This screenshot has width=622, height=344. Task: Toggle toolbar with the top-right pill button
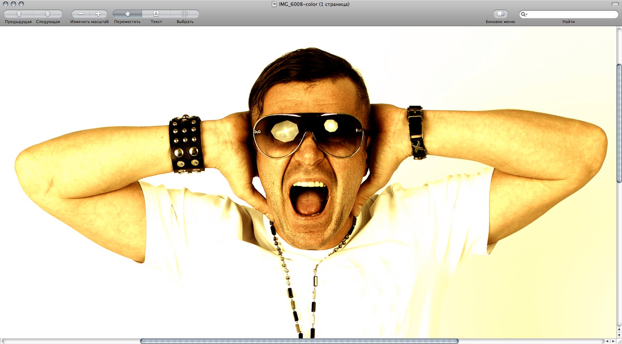[x=615, y=4]
